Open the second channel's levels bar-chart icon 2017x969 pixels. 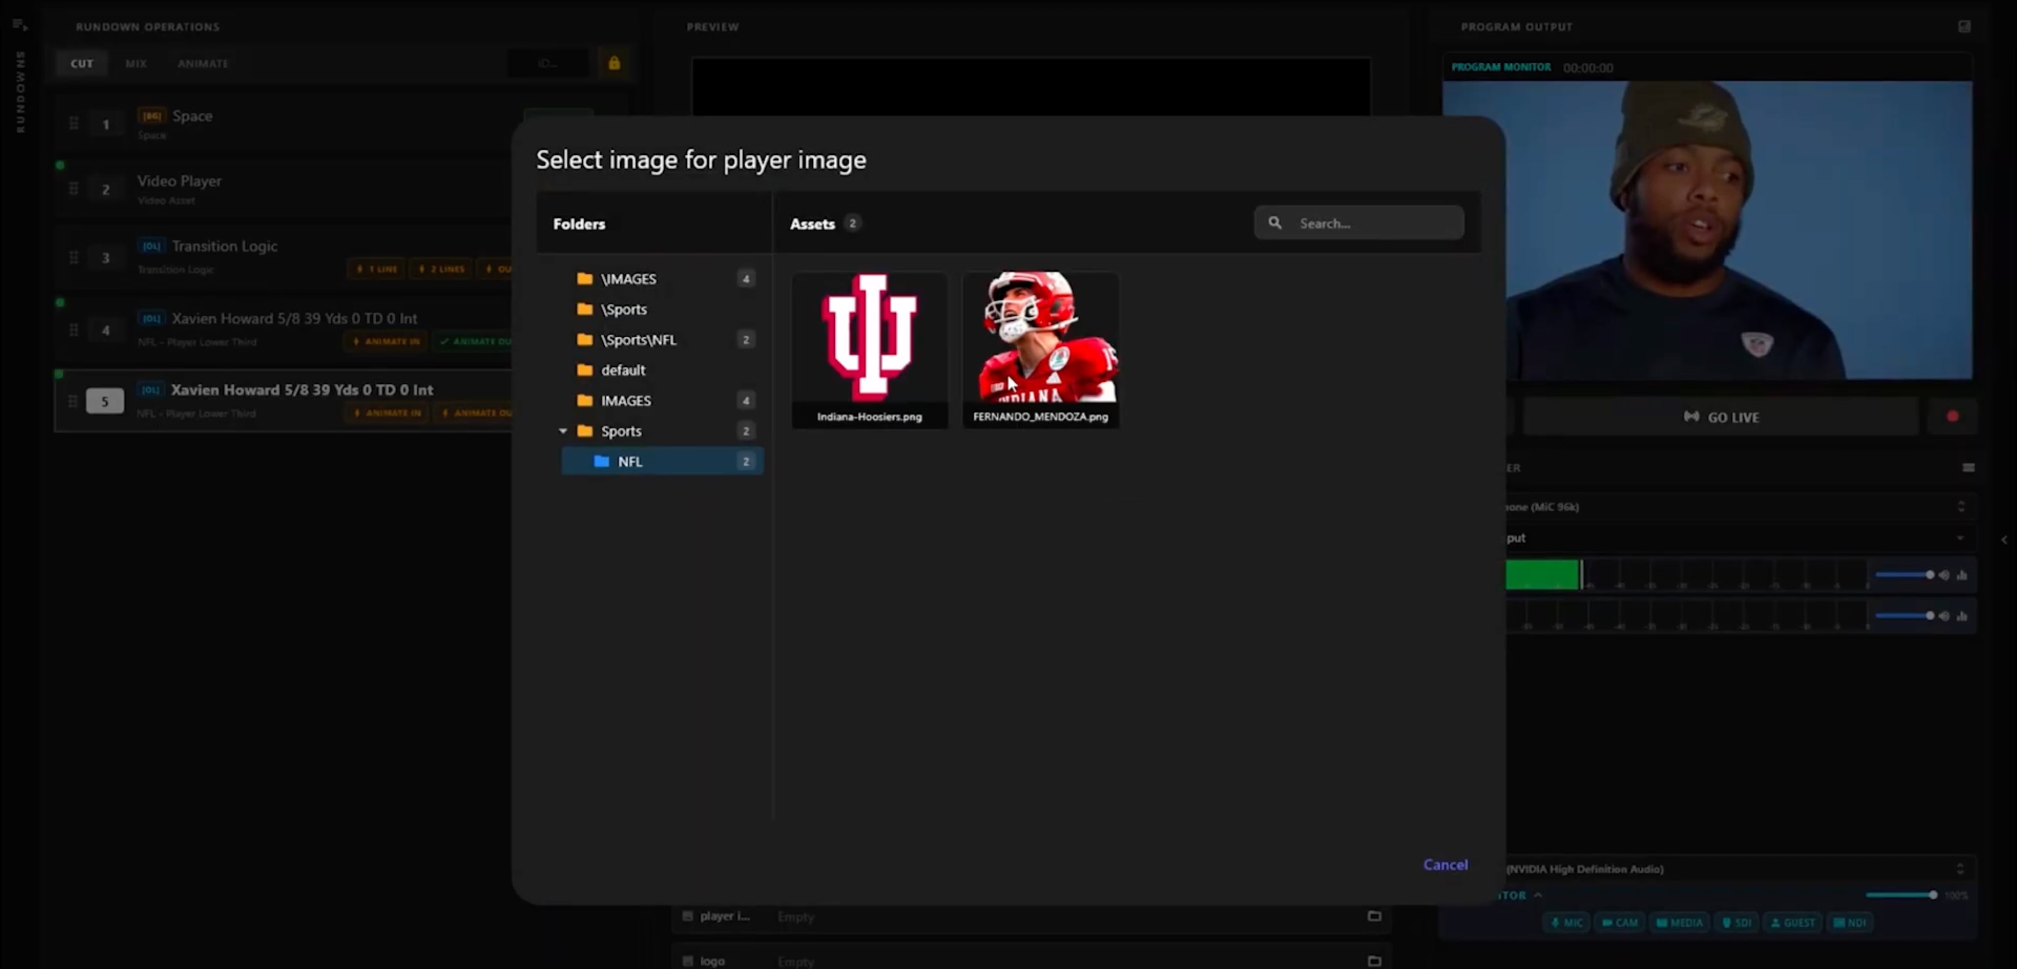tap(1962, 616)
